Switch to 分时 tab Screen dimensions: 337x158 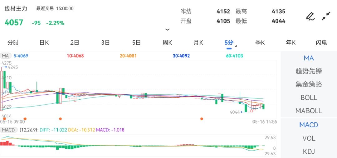pos(13,42)
